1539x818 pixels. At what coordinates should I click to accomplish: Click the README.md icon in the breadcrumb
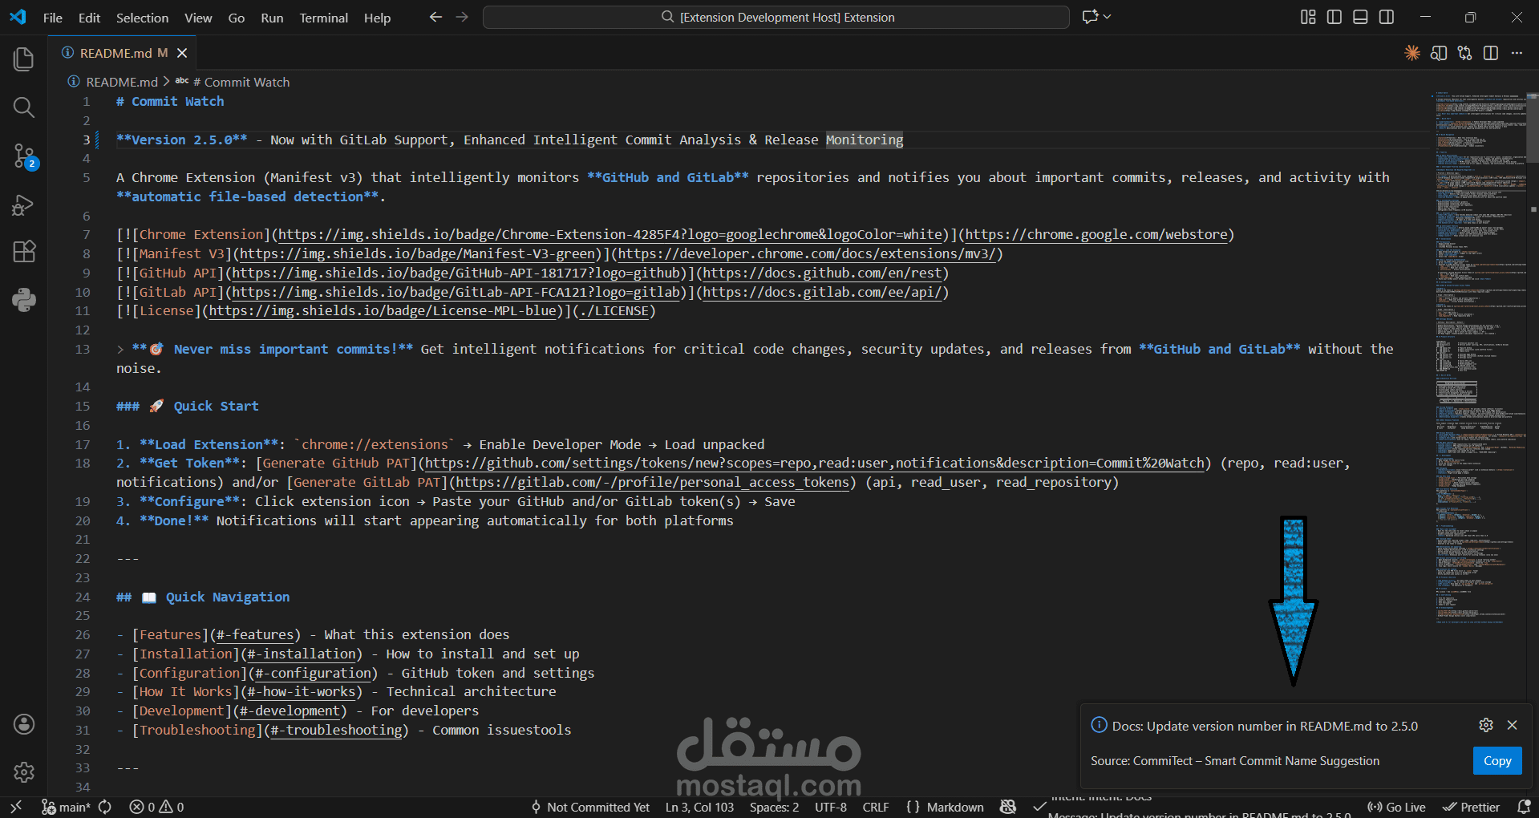coord(74,82)
